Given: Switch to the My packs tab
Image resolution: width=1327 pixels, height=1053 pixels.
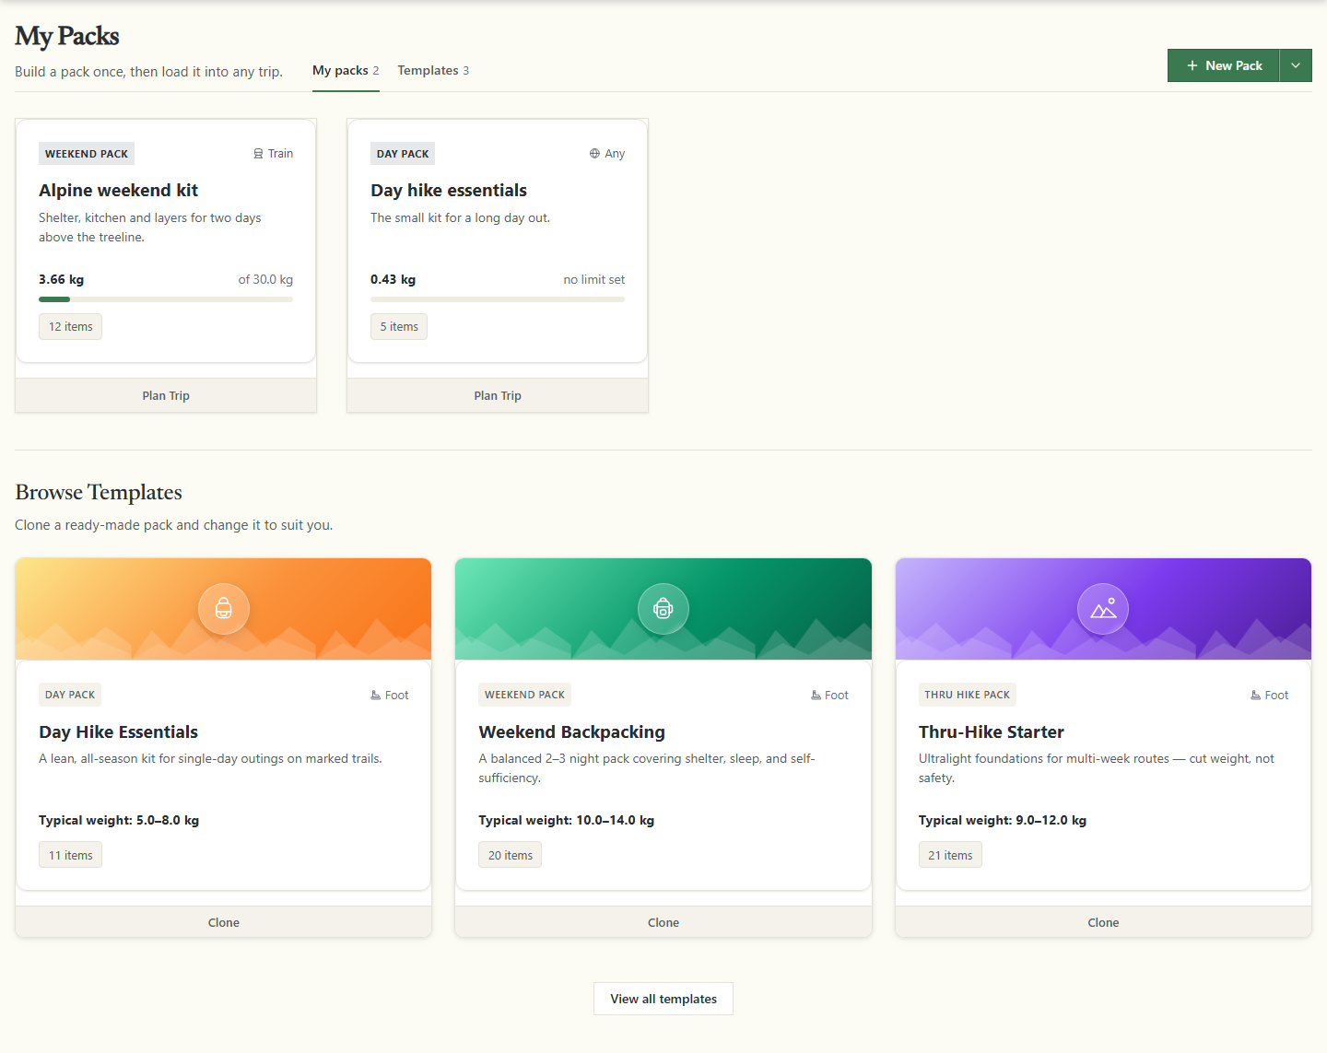Looking at the screenshot, I should click(346, 71).
